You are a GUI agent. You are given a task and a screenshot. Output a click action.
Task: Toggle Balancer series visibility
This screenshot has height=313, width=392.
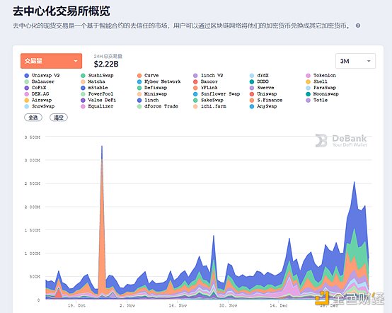pyautogui.click(x=39, y=81)
